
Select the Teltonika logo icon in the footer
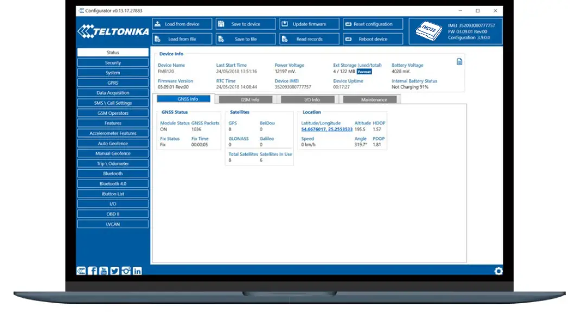tap(81, 271)
